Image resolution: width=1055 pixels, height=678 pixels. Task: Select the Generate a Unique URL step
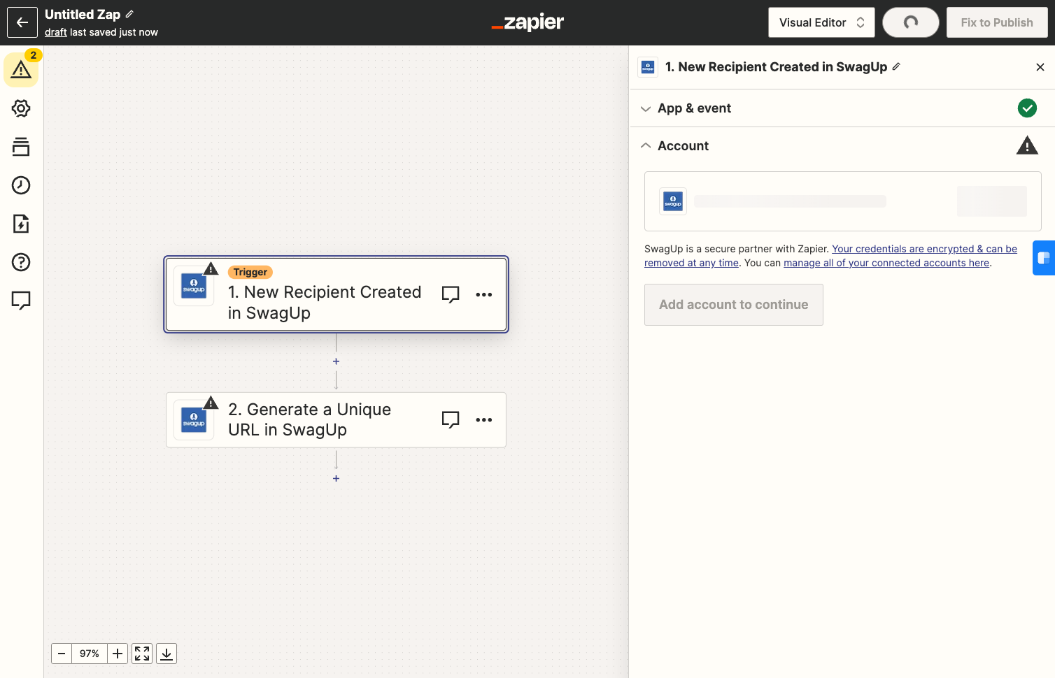tap(336, 419)
